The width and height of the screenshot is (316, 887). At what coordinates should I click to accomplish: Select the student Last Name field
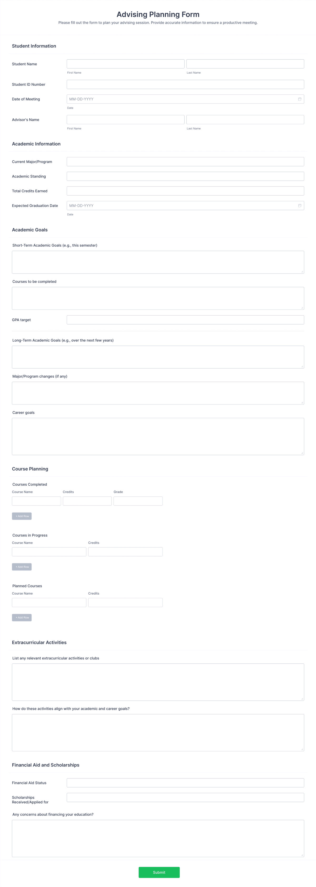(245, 64)
